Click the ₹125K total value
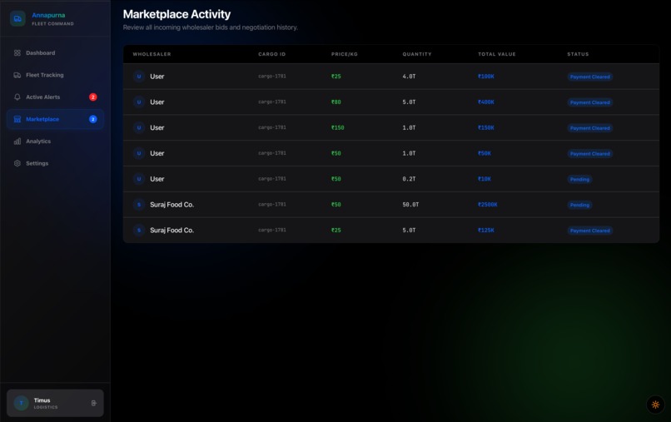The height and width of the screenshot is (422, 671). tap(485, 231)
